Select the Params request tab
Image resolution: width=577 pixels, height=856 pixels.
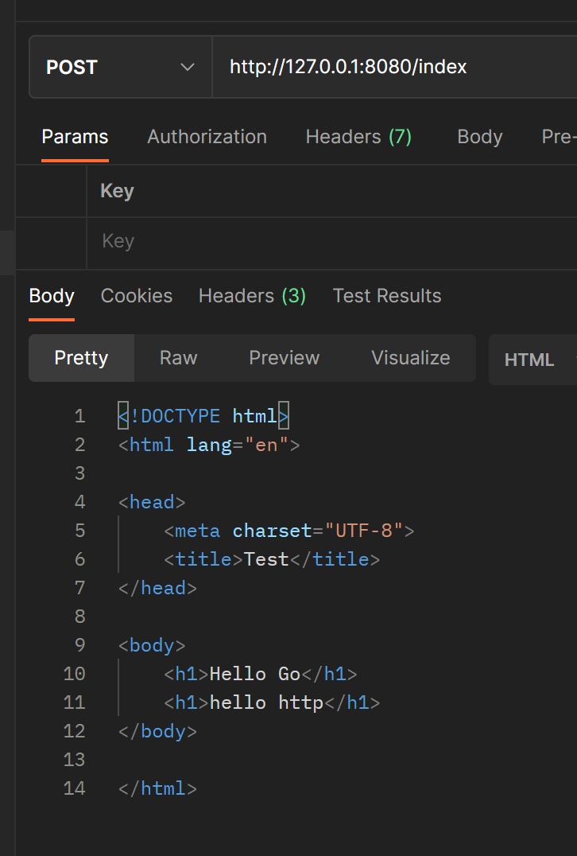pos(75,137)
